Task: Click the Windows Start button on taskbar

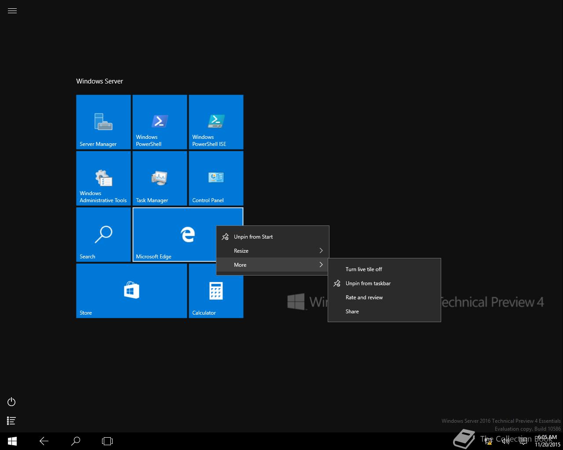Action: [x=12, y=441]
